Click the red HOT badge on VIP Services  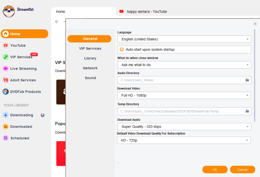coord(34,54)
